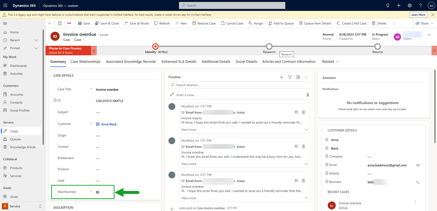
Task: Click Learn More in the warning banner
Action: tap(418, 15)
